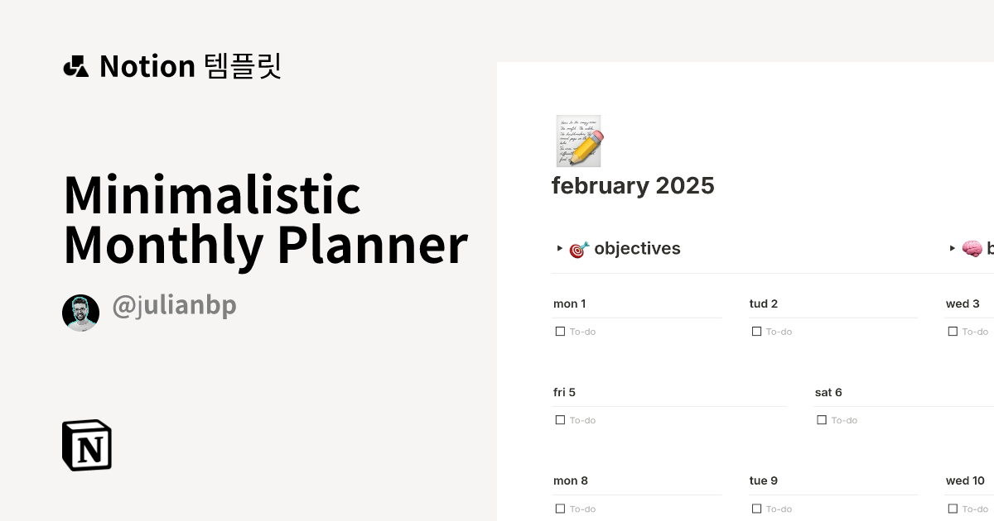Viewport: 994px width, 521px height.
Task: Check the To-do box under sat 6
Action: (823, 419)
